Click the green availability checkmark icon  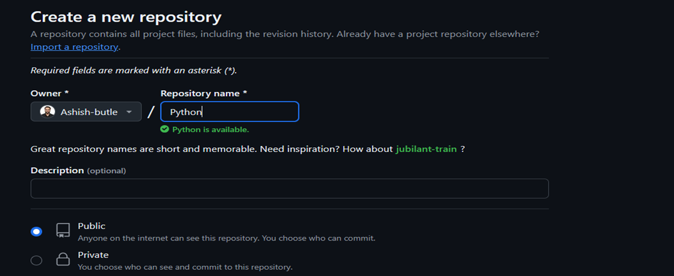tap(164, 129)
